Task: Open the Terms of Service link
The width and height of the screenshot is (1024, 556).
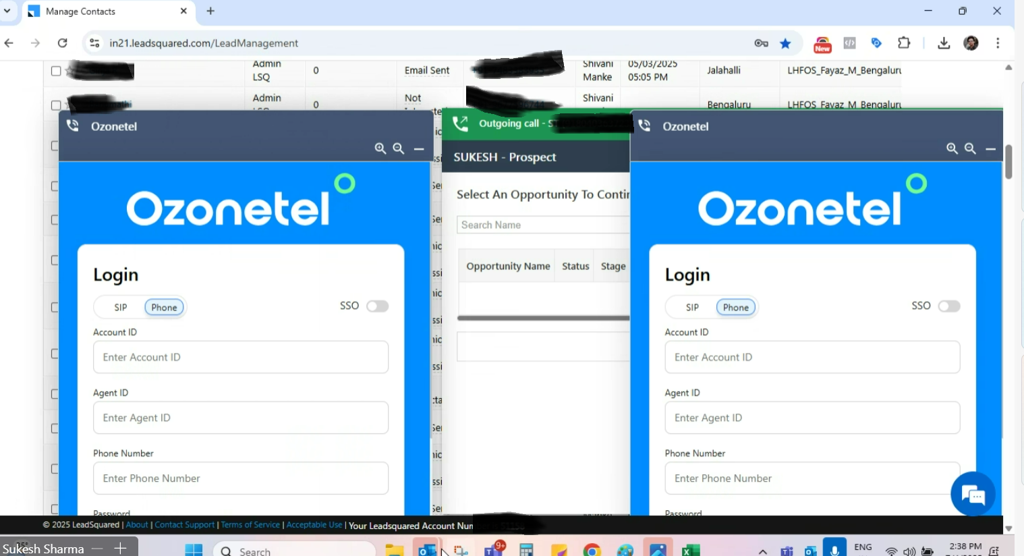Action: click(250, 525)
